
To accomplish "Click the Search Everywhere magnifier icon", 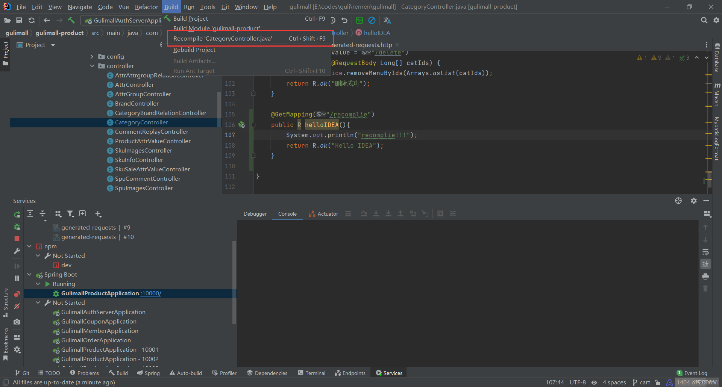I will (x=704, y=20).
